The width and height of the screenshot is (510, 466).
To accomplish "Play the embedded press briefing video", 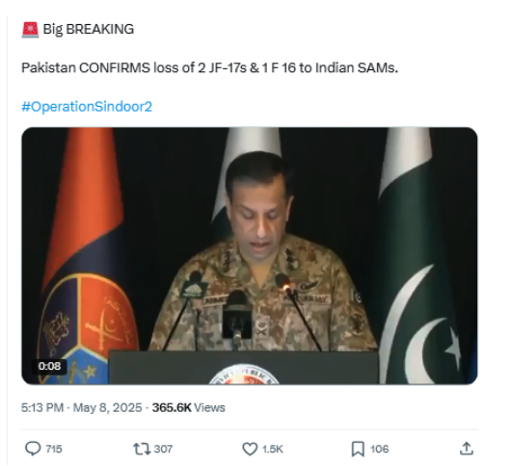I will [x=250, y=255].
